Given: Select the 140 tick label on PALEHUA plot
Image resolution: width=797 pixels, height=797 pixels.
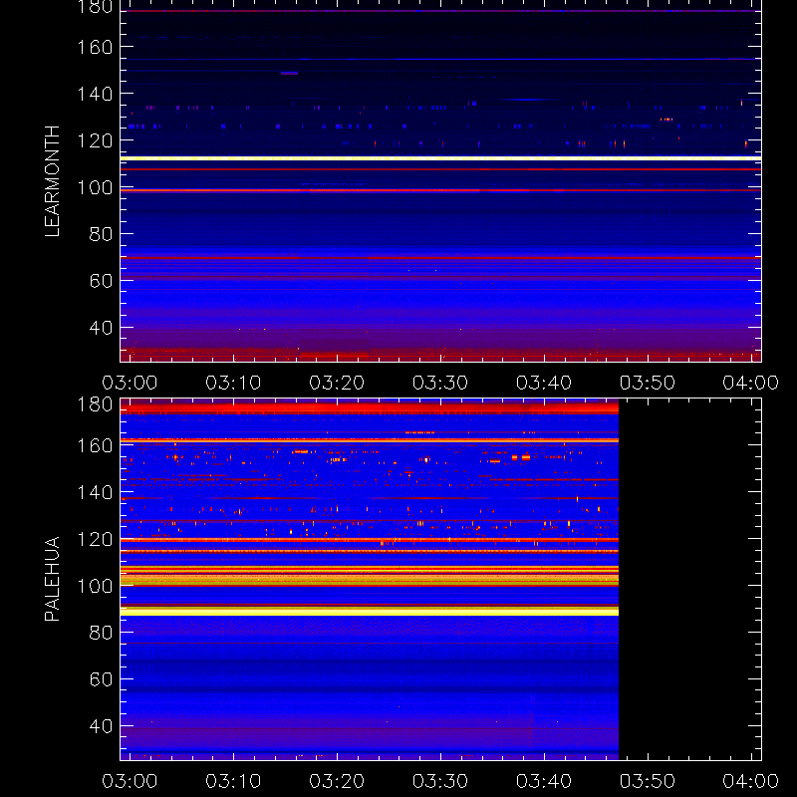Looking at the screenshot, I should pyautogui.click(x=95, y=492).
